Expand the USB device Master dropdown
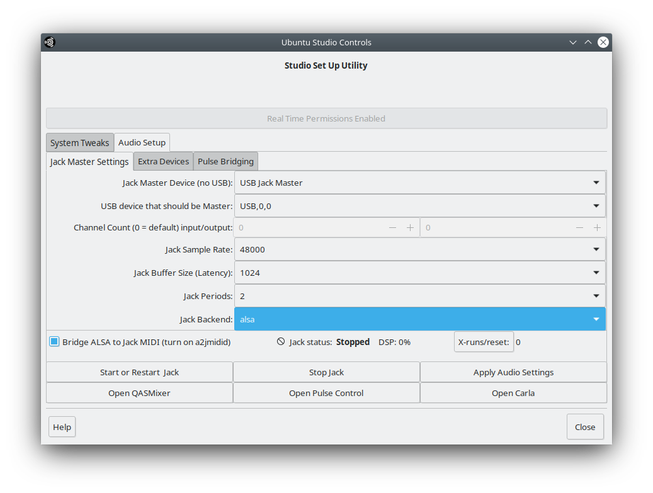Viewport: 653px width, 493px height. (419, 206)
